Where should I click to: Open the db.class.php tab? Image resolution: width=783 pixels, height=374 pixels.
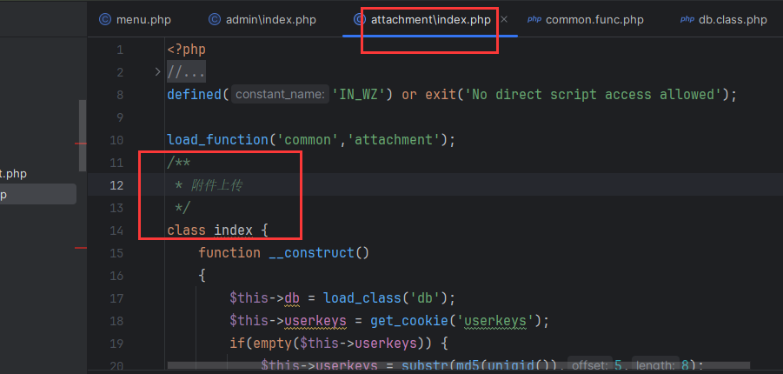[733, 19]
